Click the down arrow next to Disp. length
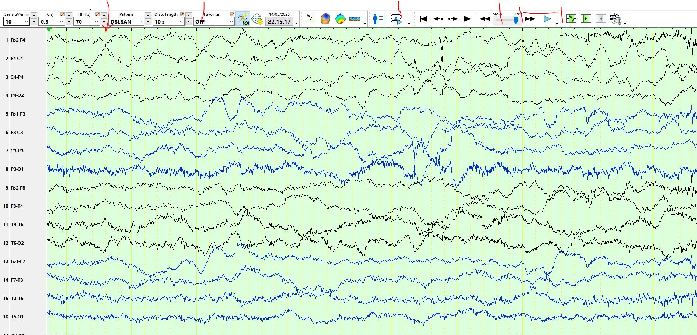 point(188,22)
